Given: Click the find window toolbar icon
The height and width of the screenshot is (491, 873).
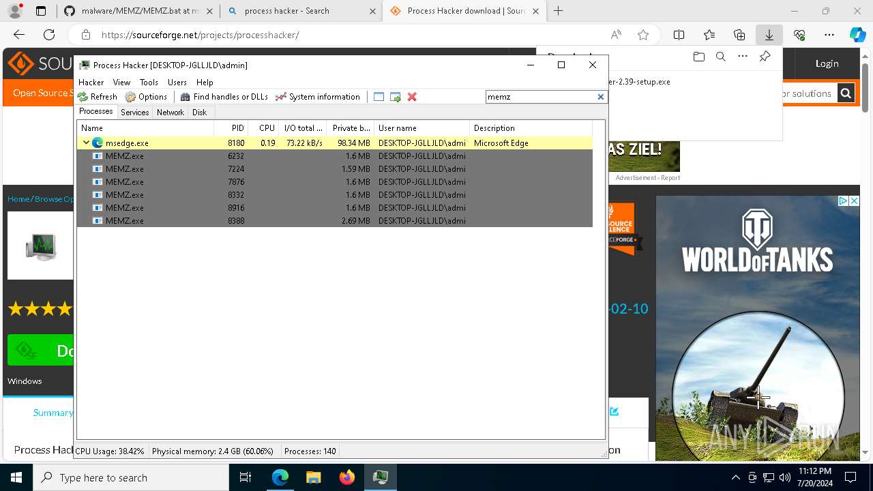Looking at the screenshot, I should [x=379, y=97].
